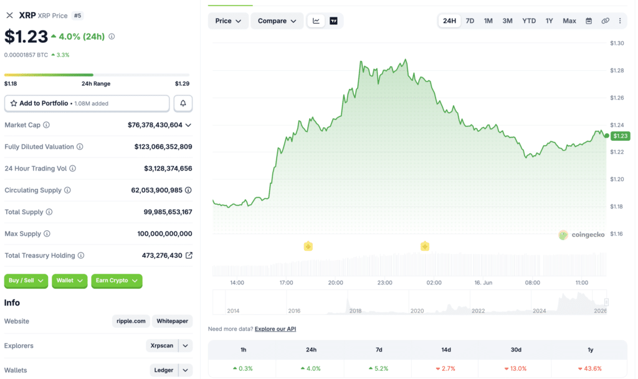The height and width of the screenshot is (379, 638).
Task: Show Market Cap info tooltip icon
Action: pos(46,124)
